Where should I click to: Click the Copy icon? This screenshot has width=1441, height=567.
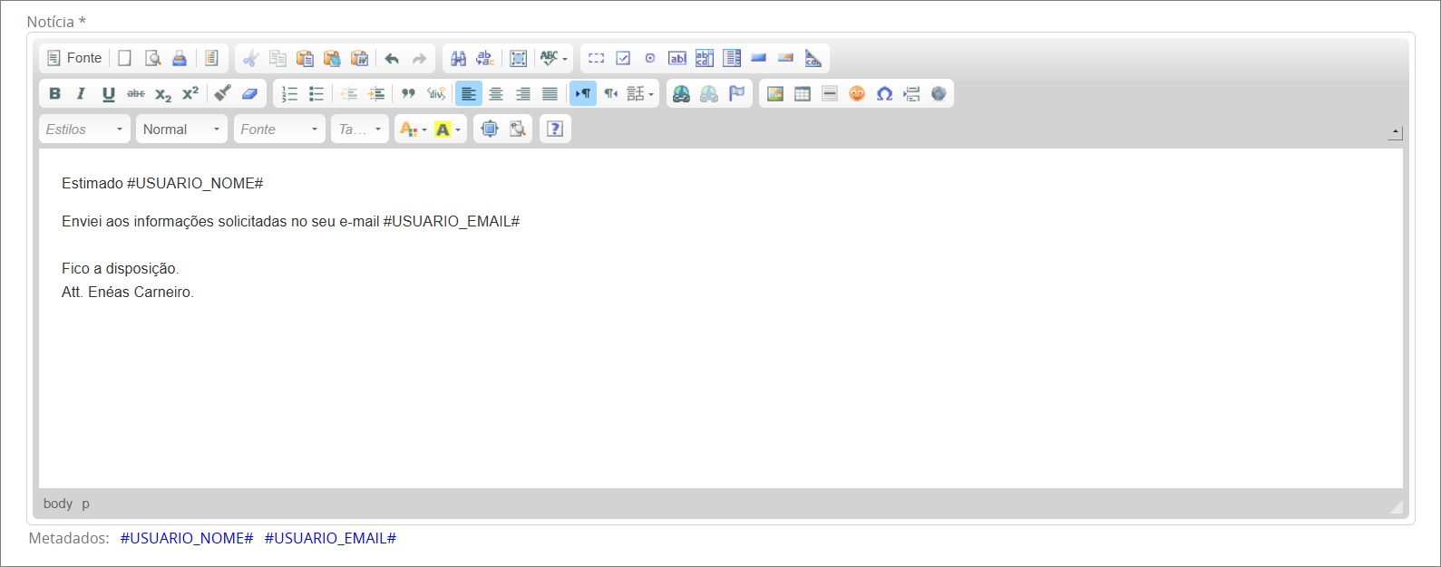point(278,58)
